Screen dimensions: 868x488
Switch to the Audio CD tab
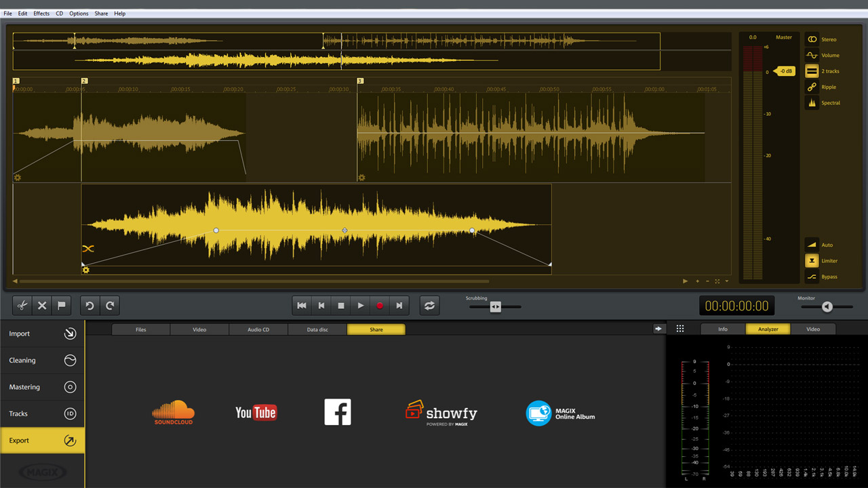tap(258, 329)
